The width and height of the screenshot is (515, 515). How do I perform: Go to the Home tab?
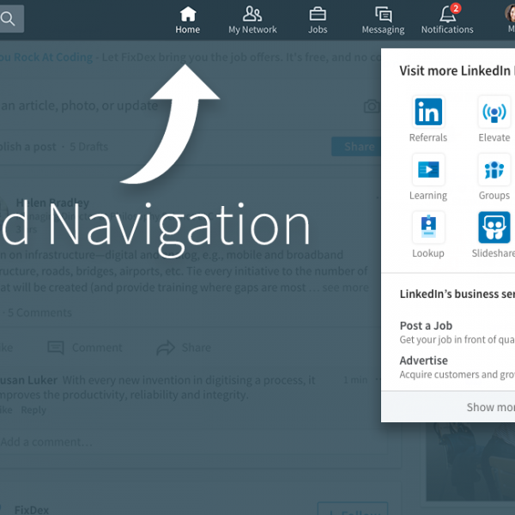tap(187, 21)
